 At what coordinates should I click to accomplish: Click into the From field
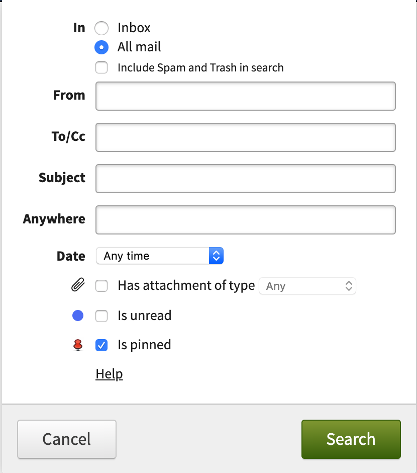pyautogui.click(x=245, y=96)
